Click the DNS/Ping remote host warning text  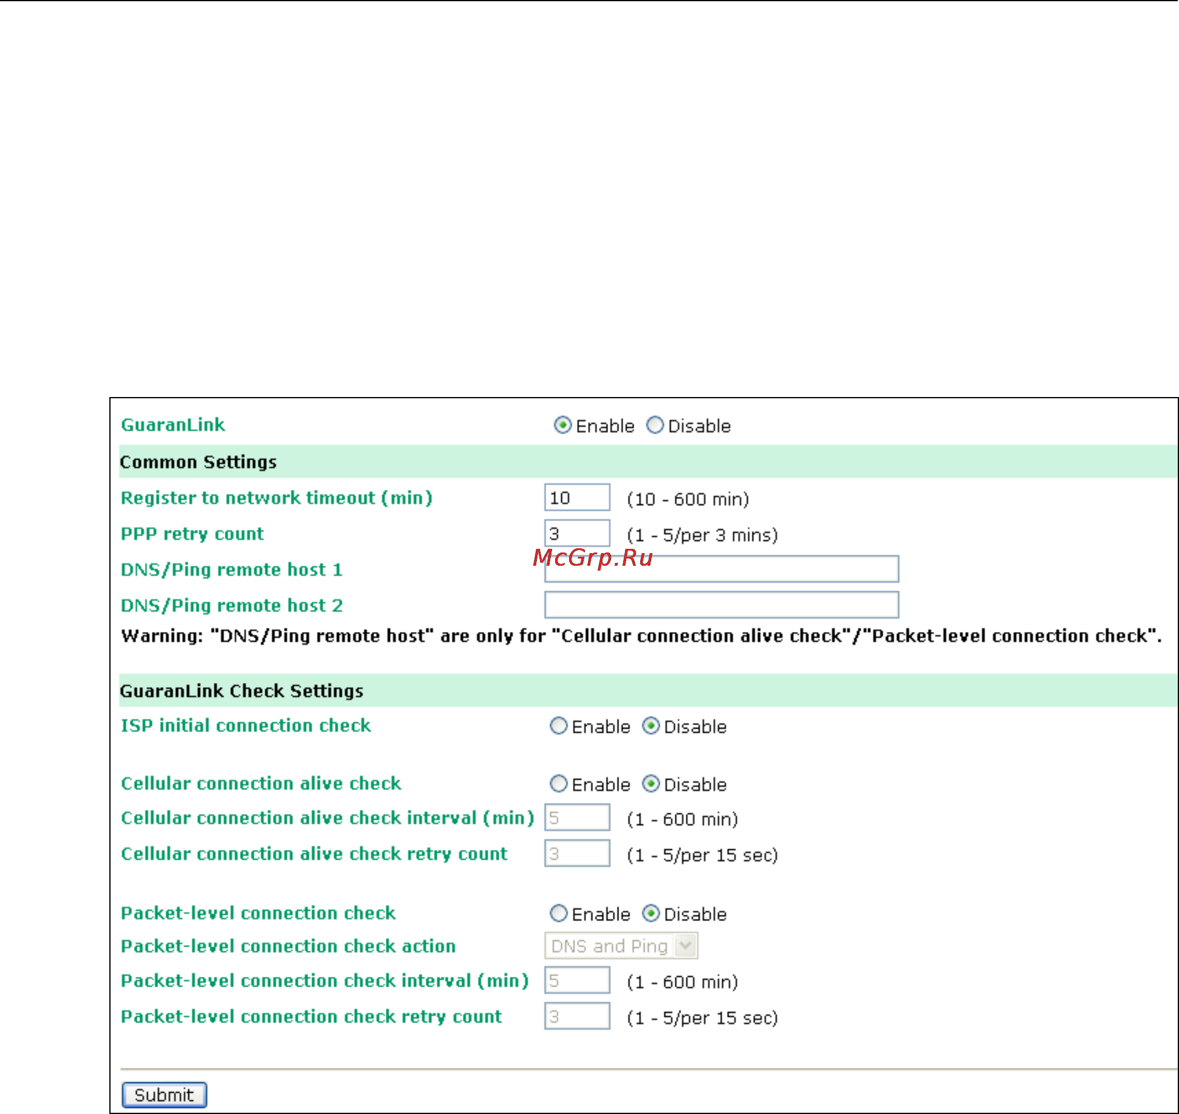tap(641, 636)
